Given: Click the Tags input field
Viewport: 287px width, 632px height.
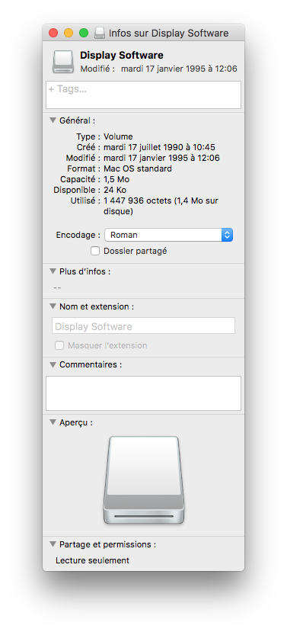Looking at the screenshot, I should (x=143, y=95).
